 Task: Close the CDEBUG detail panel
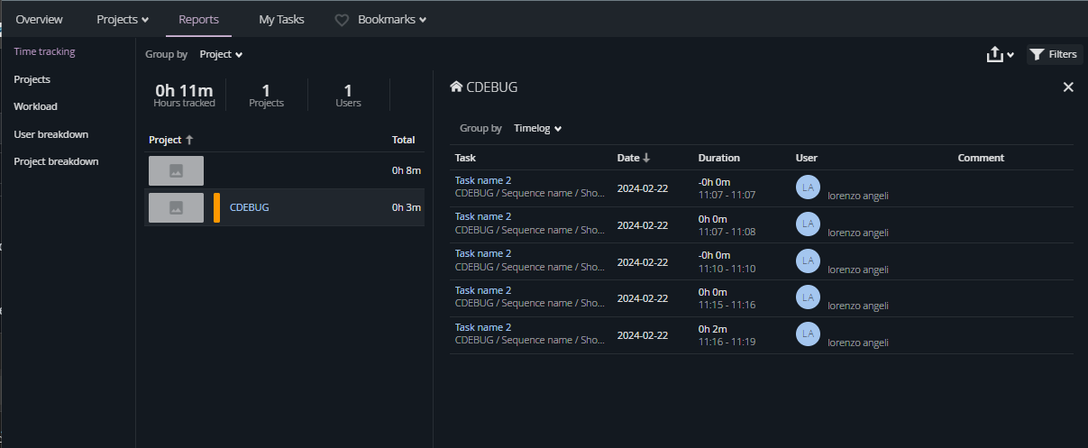1068,87
